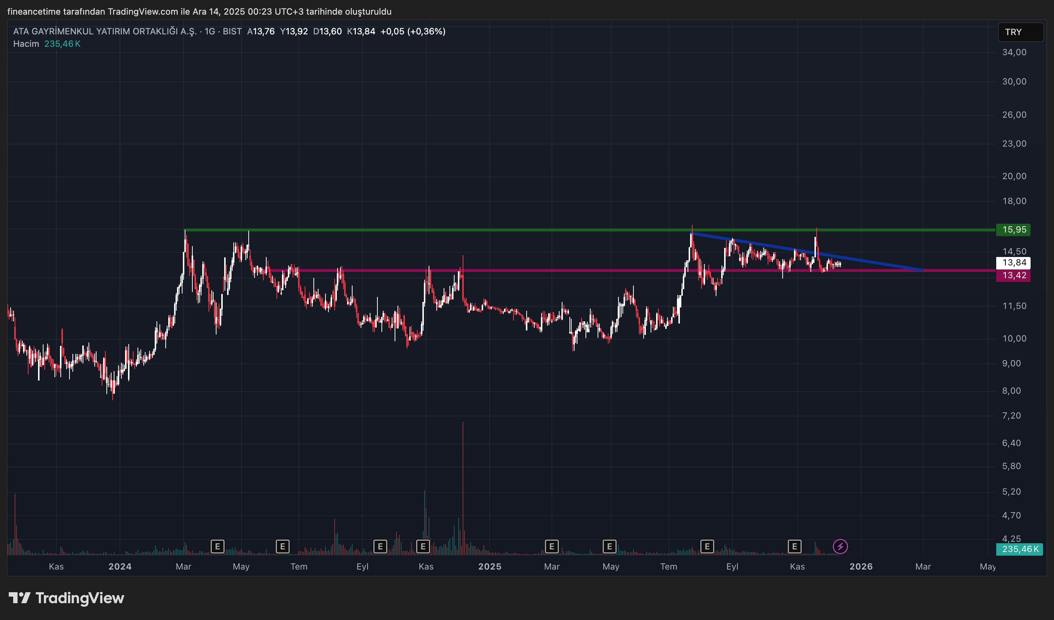The image size is (1054, 620).
Task: Click the E marker nearest Kas 2025 label
Action: 794,547
